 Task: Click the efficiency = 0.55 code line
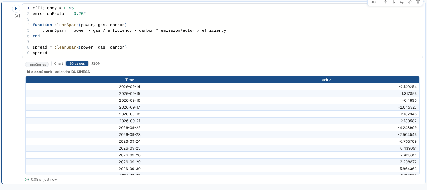[x=53, y=8]
